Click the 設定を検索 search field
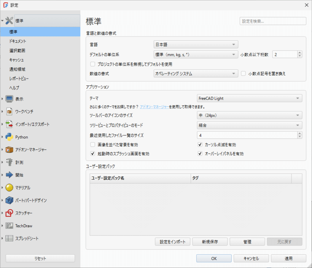This screenshot has width=312, height=268. (273, 21)
